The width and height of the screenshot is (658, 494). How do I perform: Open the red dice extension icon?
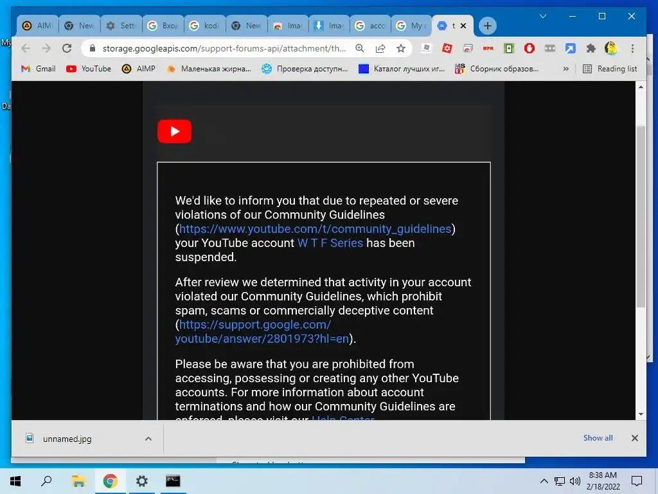447,48
